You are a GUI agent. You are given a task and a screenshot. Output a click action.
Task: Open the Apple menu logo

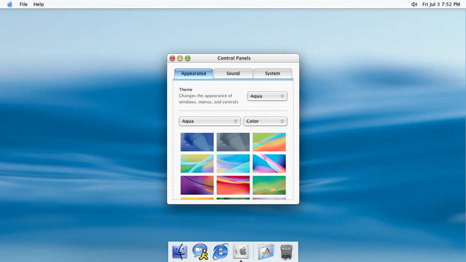point(10,4)
